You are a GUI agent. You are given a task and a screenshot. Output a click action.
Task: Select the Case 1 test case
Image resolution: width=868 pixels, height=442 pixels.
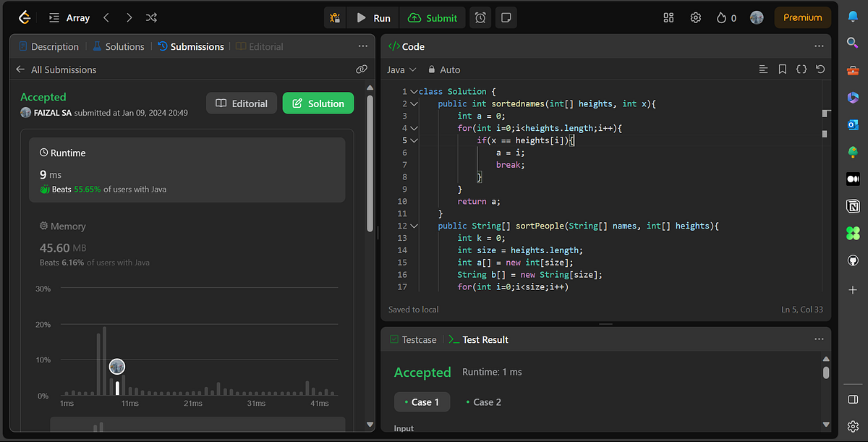[x=422, y=402]
